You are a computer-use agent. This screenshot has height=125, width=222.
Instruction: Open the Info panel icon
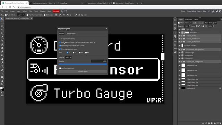pyautogui.click(x=175, y=20)
